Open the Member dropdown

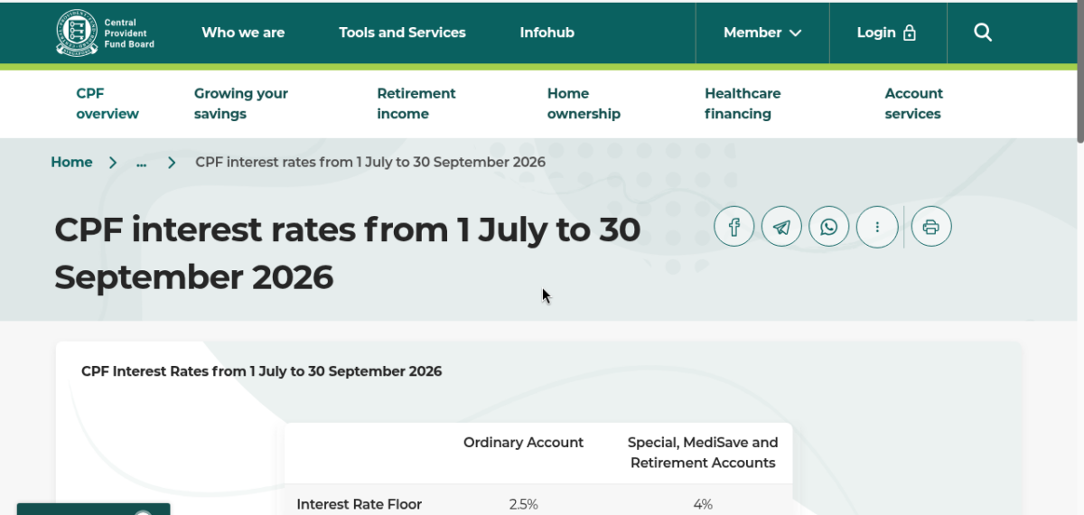762,33
